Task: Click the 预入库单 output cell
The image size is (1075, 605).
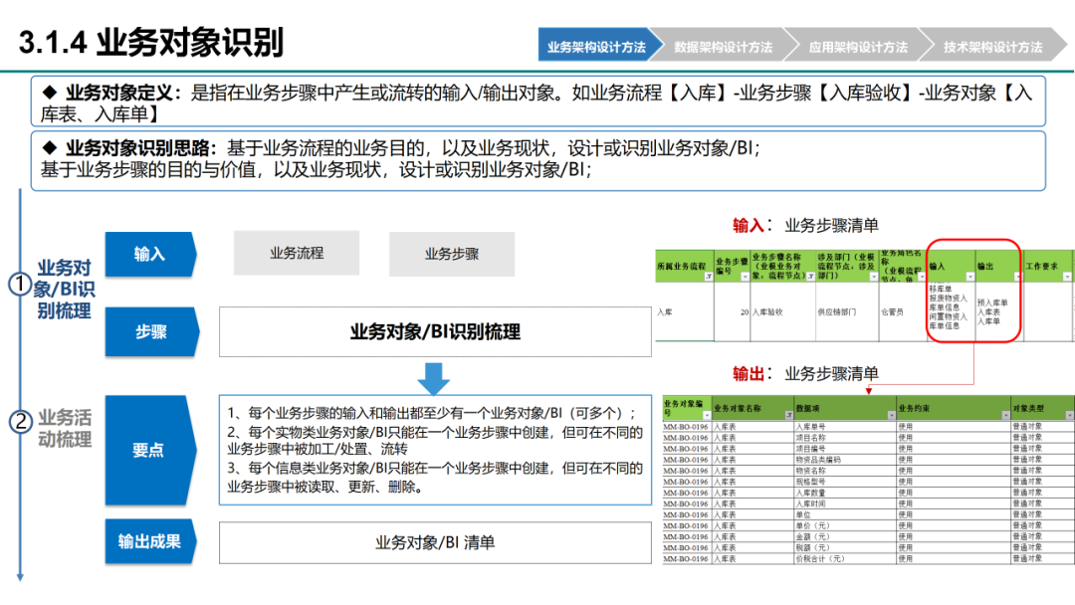Action: [x=991, y=302]
